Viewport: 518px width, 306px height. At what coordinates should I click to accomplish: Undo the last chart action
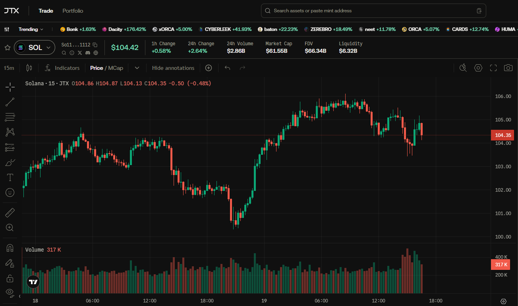pyautogui.click(x=227, y=68)
